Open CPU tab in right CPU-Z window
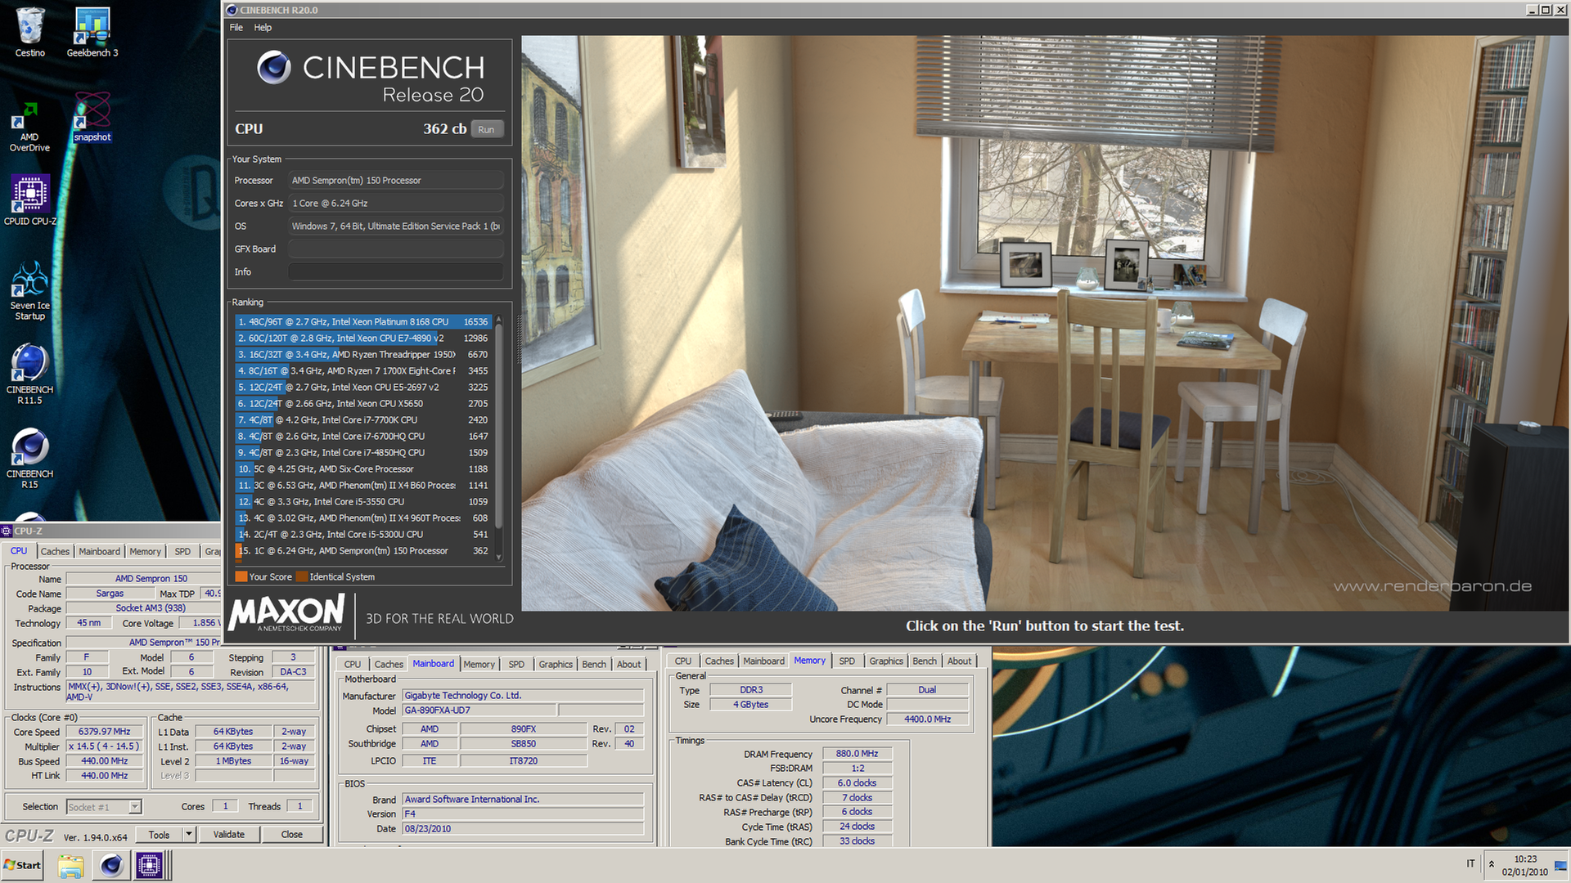 click(x=683, y=661)
